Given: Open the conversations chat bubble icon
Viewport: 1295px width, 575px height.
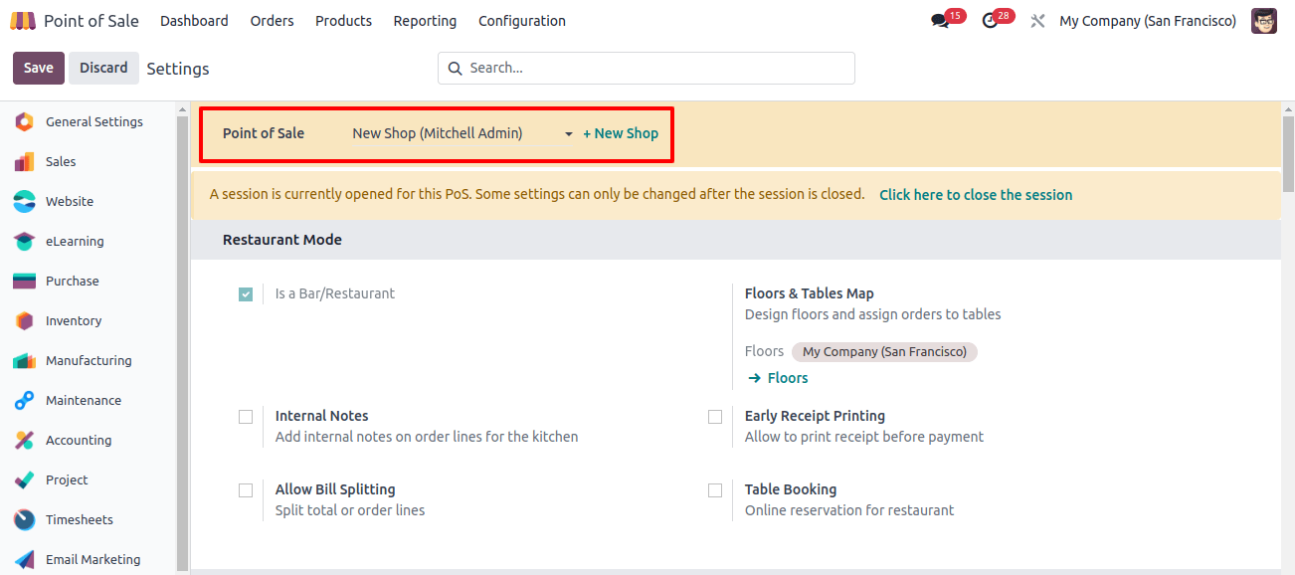Looking at the screenshot, I should [940, 21].
